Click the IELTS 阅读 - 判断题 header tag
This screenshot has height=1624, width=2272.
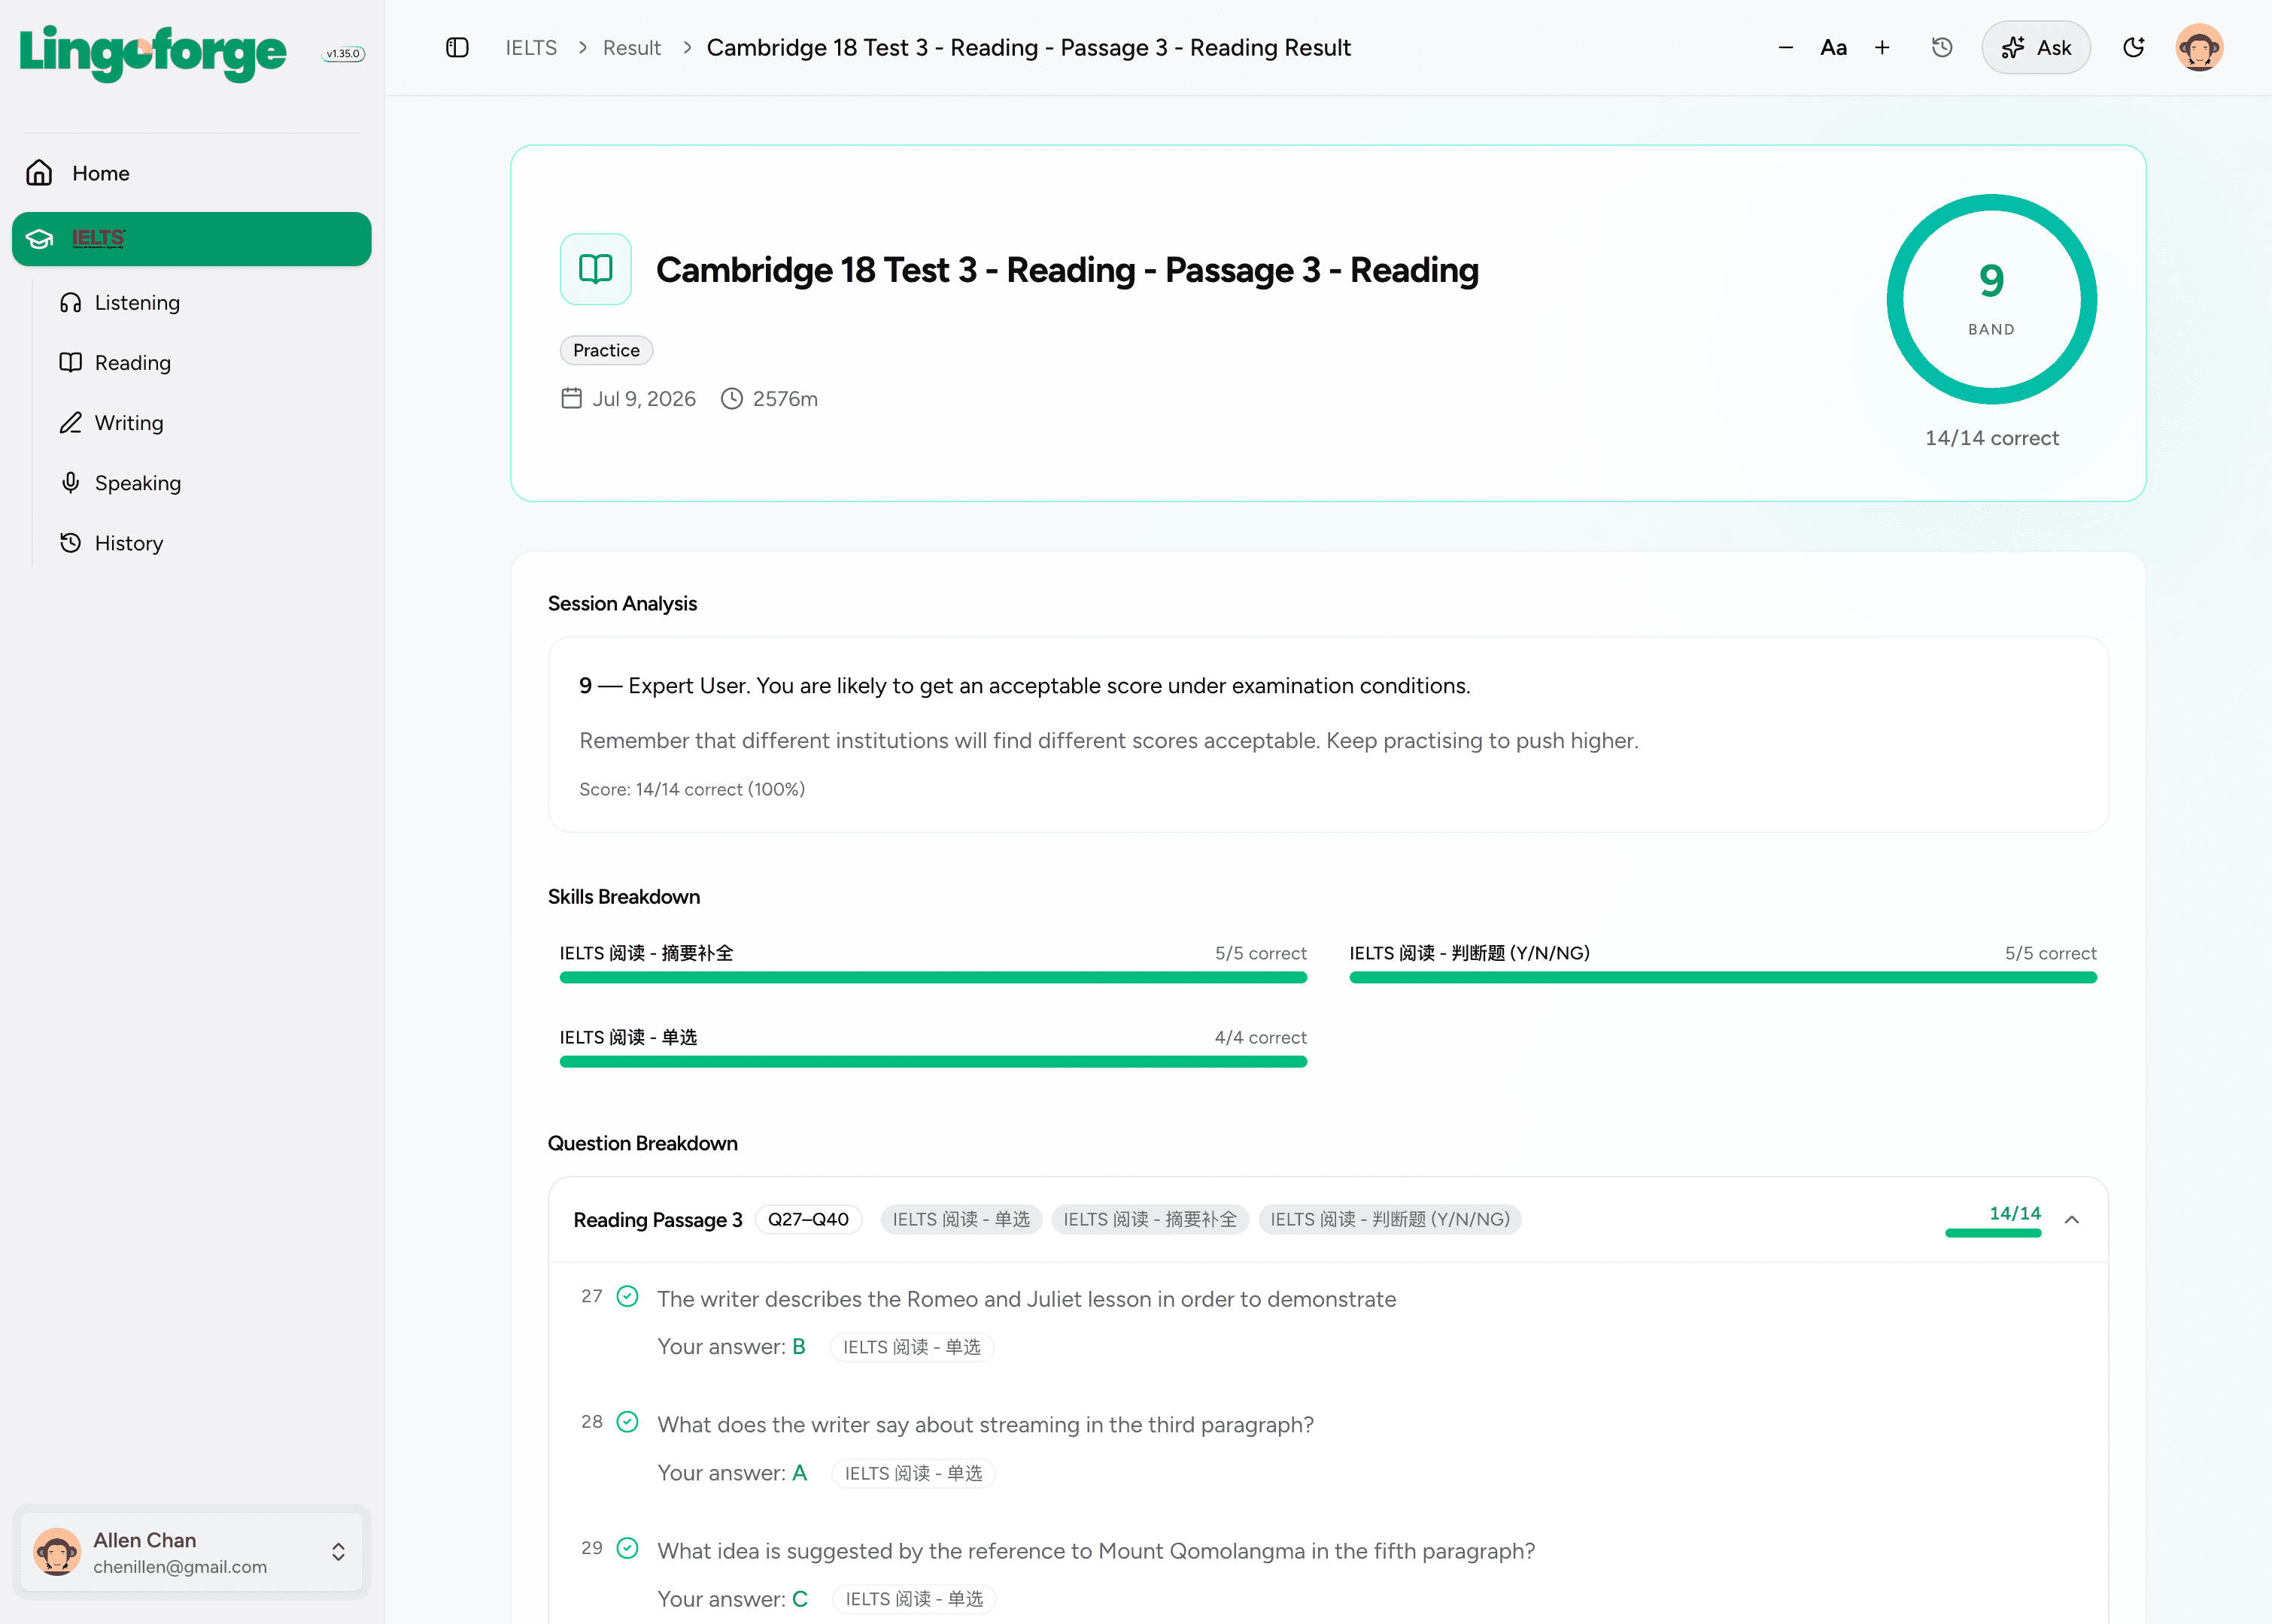(x=1390, y=1219)
